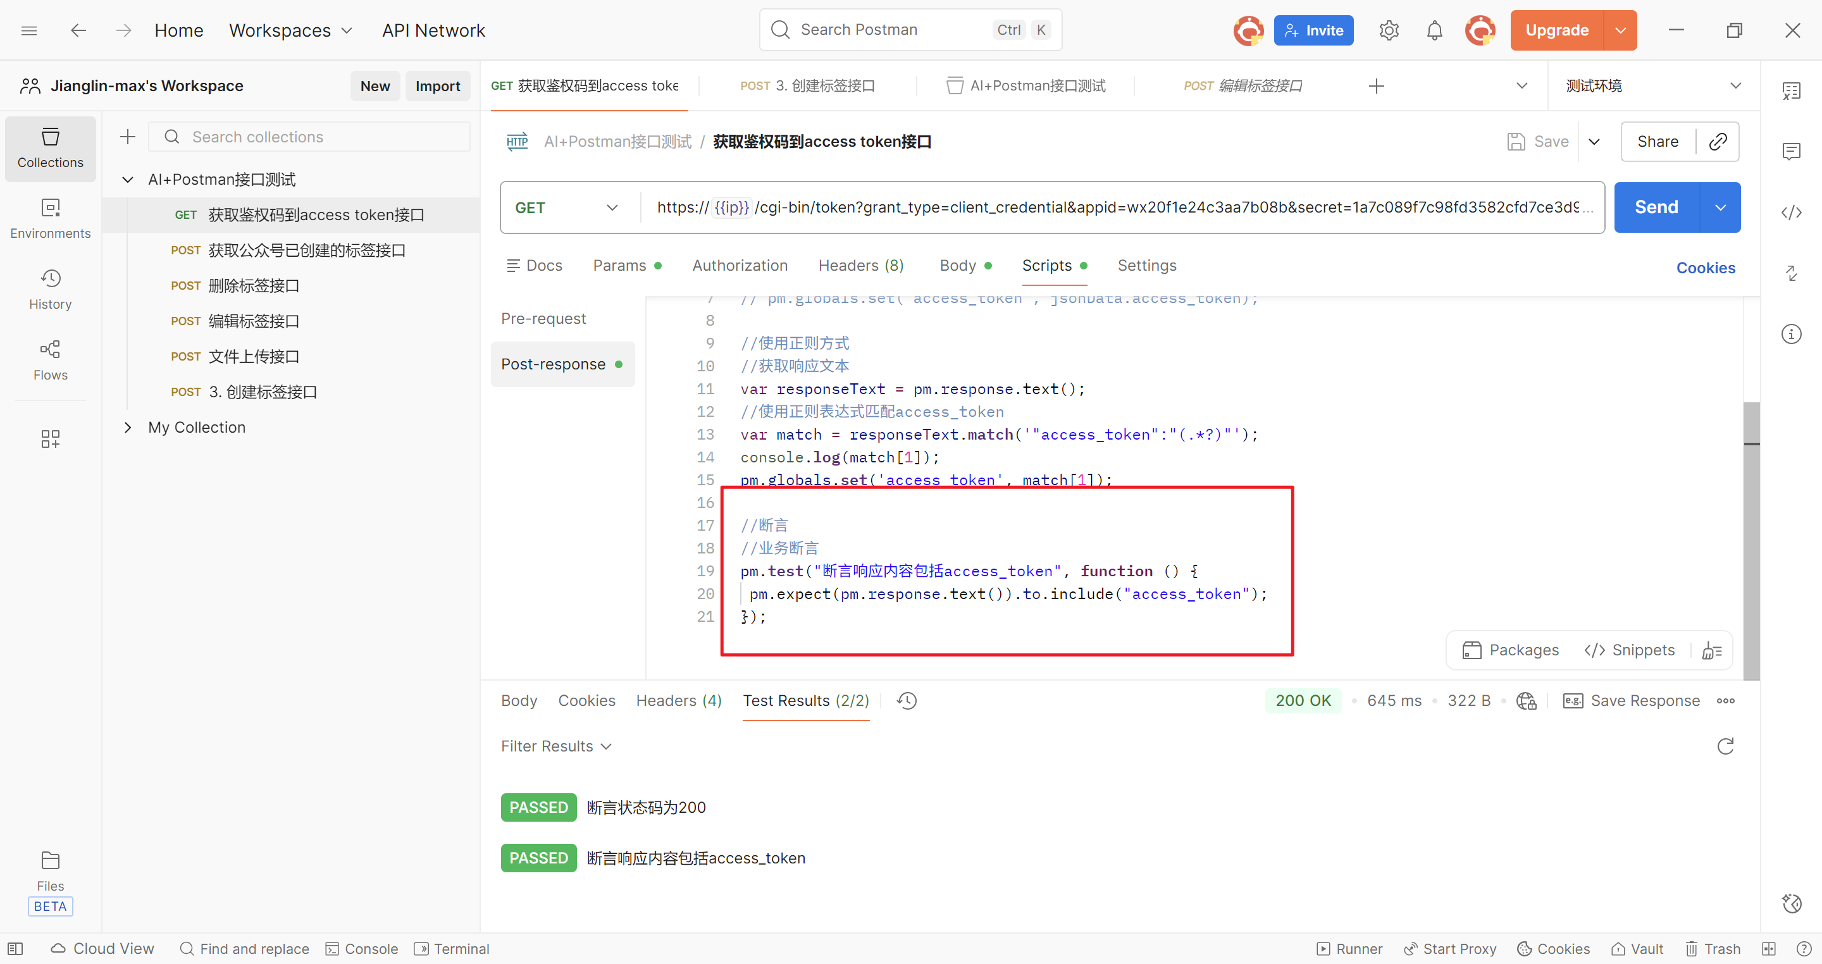1822x964 pixels.
Task: Switch to the Authorization tab
Action: (x=740, y=265)
